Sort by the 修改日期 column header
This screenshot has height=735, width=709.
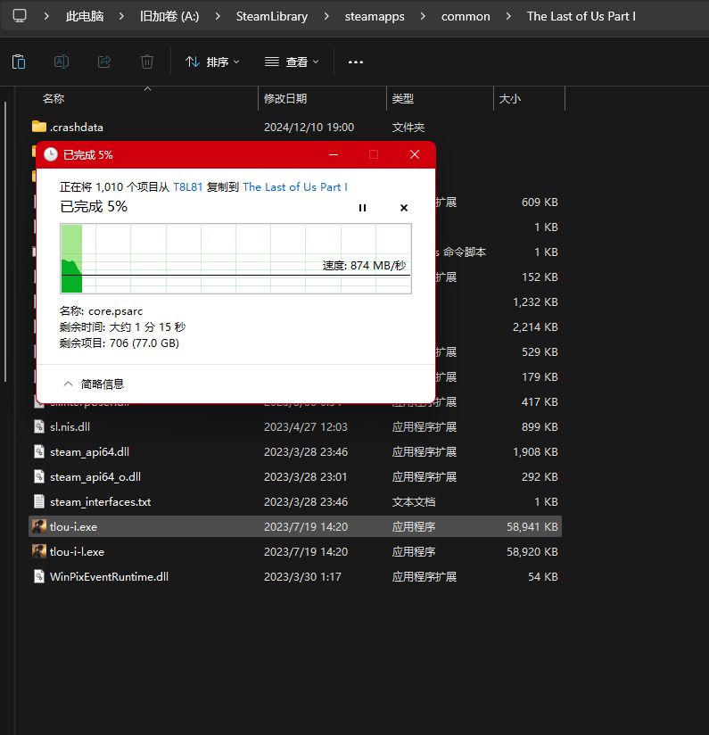click(x=285, y=99)
